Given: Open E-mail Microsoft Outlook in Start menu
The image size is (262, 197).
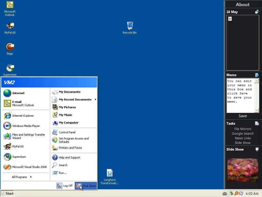Looking at the screenshot, I should pos(25,103).
